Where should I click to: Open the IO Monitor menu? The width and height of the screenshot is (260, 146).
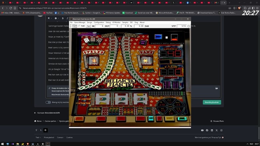click(116, 22)
